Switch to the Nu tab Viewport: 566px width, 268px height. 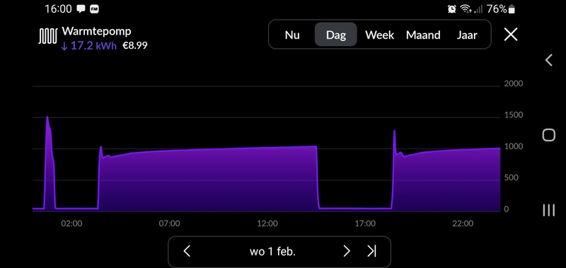[x=292, y=35]
